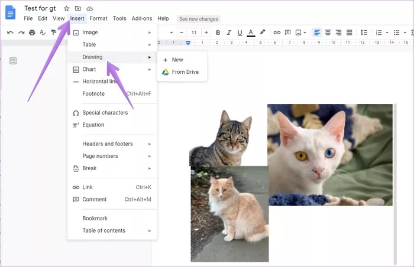
Task: Open the document outline icon
Action: click(x=13, y=61)
